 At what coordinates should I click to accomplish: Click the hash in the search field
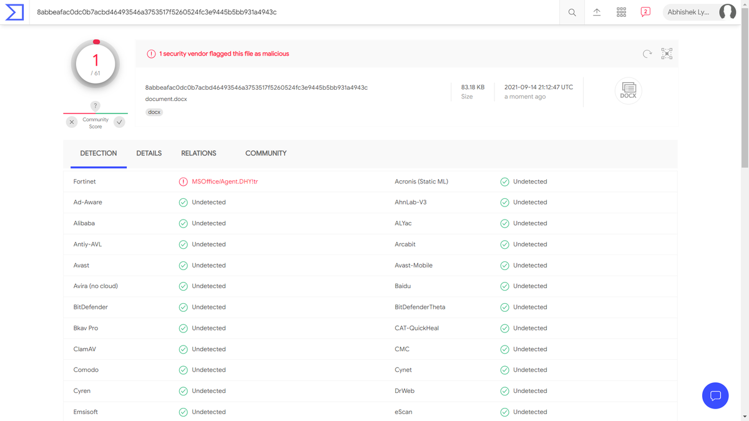pos(157,12)
